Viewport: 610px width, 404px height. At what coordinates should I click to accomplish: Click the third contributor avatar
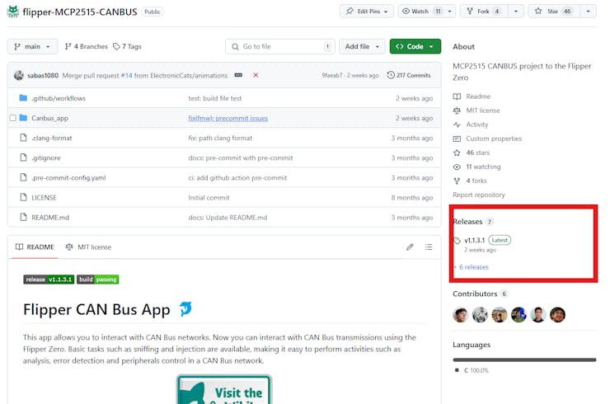tap(500, 314)
